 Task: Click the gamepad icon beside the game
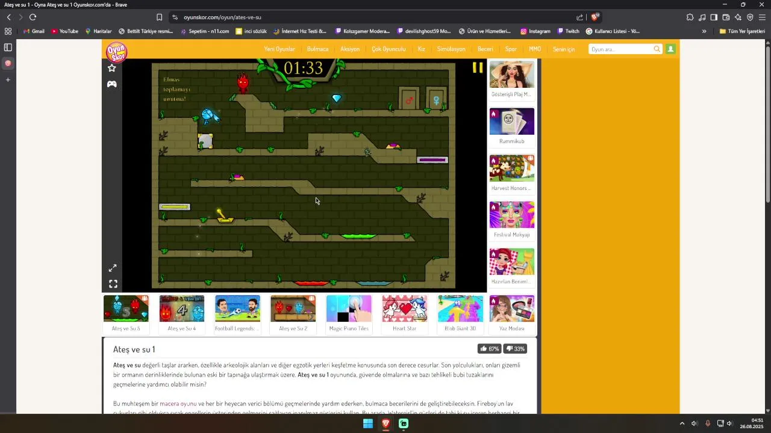point(112,84)
